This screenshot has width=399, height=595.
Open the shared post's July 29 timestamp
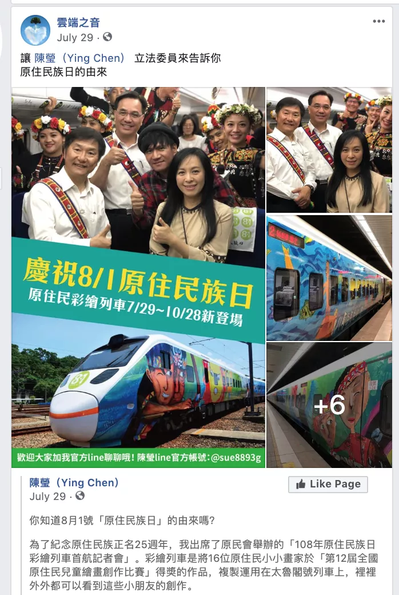[x=47, y=497]
